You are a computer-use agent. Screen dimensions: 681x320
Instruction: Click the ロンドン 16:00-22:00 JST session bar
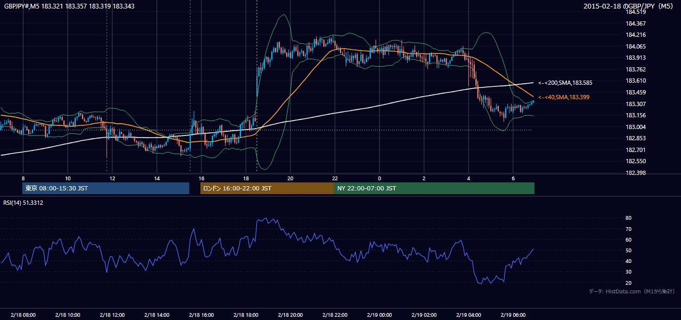tap(267, 188)
